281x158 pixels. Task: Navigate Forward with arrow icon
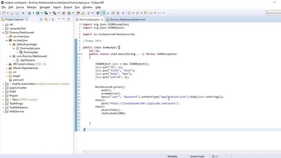tap(159, 13)
